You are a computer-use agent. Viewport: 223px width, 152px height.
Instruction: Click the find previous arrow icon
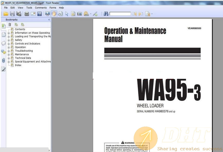(135, 14)
